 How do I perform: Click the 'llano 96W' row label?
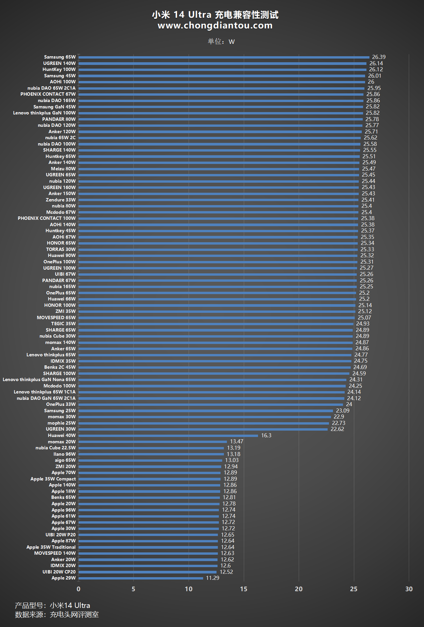(x=65, y=454)
